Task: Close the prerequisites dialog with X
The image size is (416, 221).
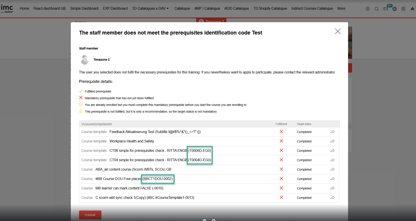Action: 338,31
